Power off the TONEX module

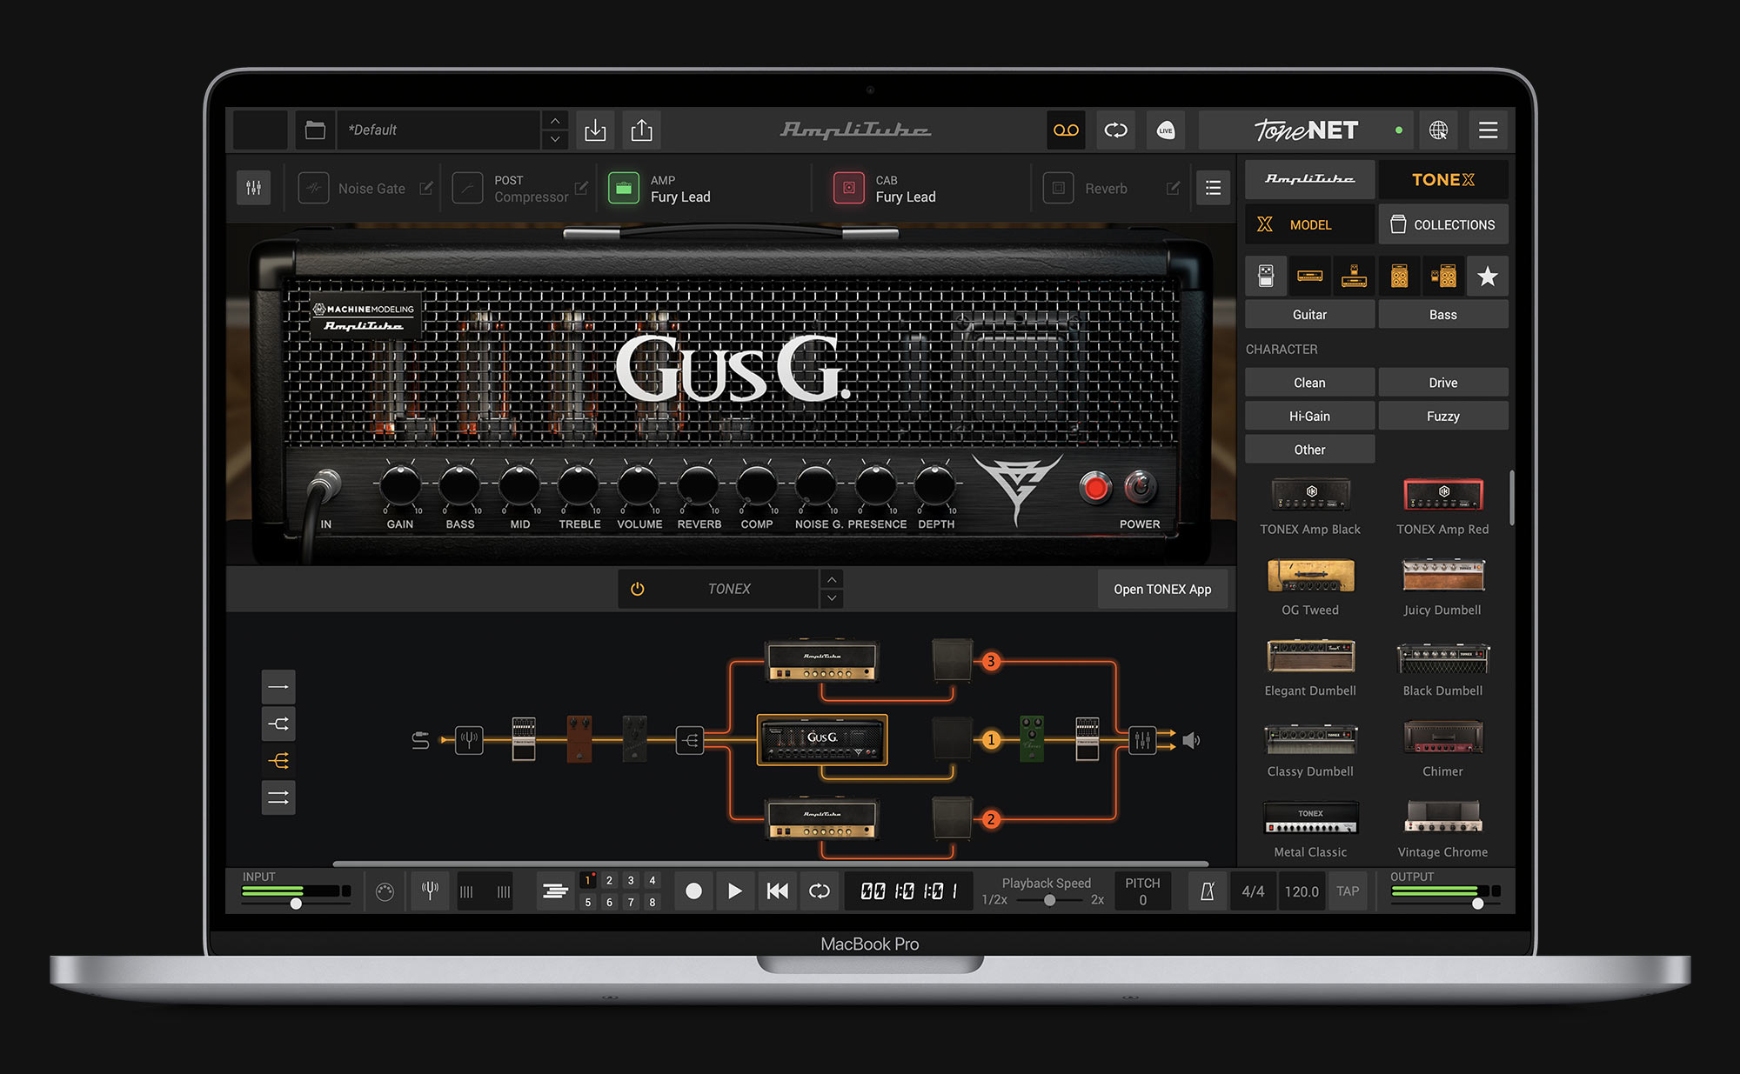click(x=637, y=589)
